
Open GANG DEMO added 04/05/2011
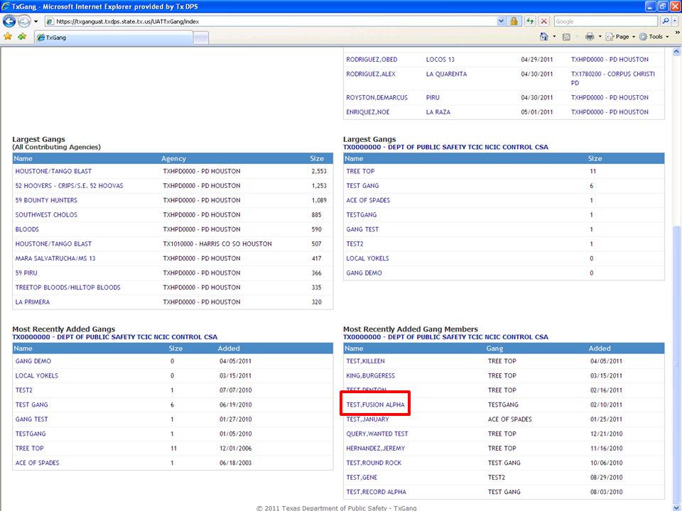pos(33,361)
